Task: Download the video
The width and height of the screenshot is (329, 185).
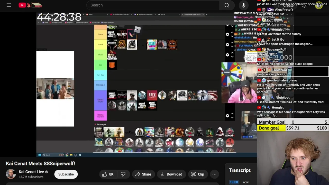Action: coord(171,174)
